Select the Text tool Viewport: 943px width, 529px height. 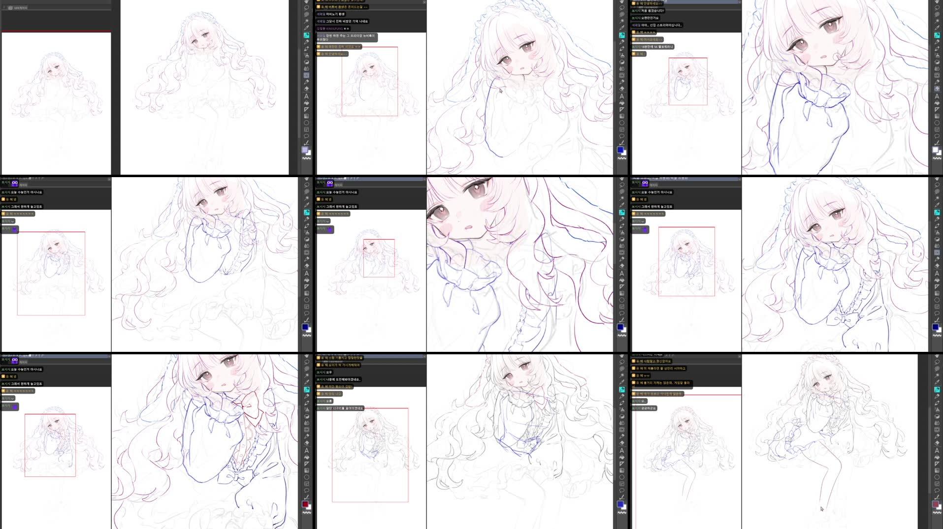coord(307,96)
